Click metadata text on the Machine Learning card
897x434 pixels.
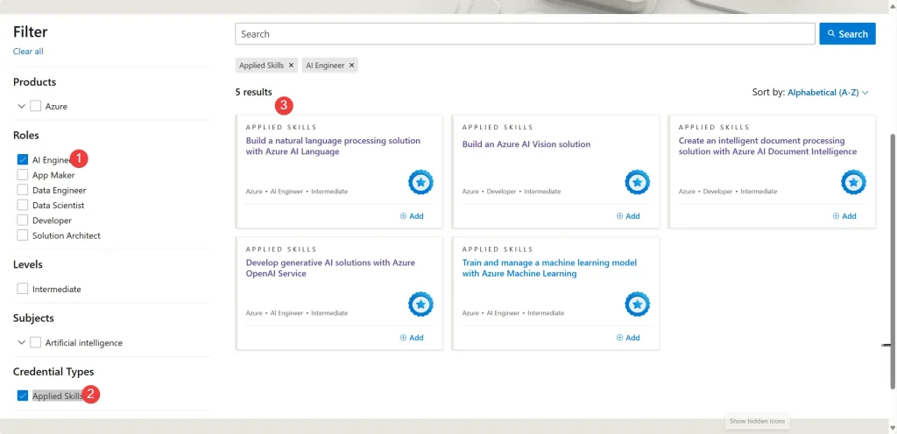tap(513, 313)
